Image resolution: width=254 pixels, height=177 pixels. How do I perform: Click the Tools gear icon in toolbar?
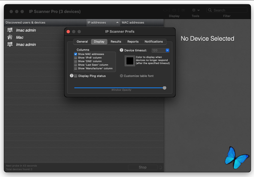193,10
